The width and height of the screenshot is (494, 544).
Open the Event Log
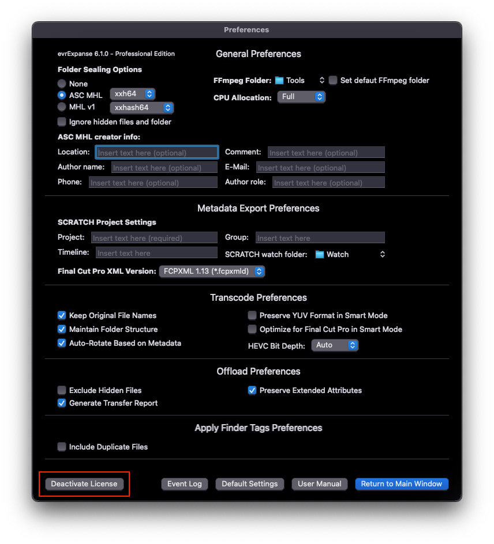pos(185,484)
